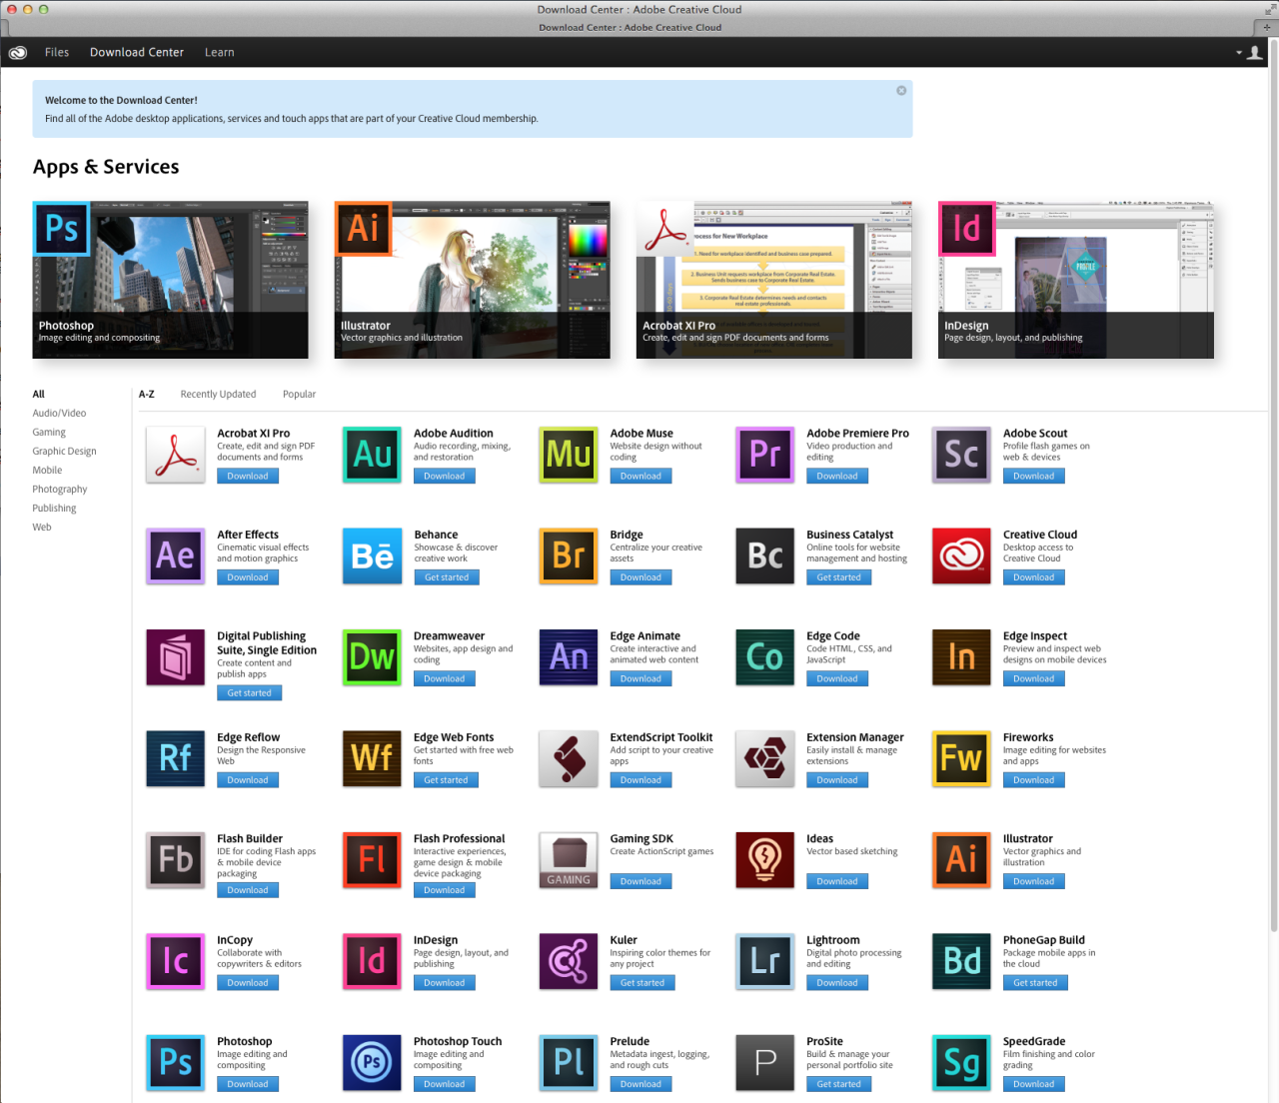Select the Fireworks Fw icon

point(961,758)
